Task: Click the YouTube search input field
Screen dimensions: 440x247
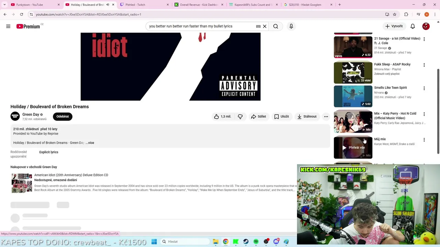Action: 201,26
